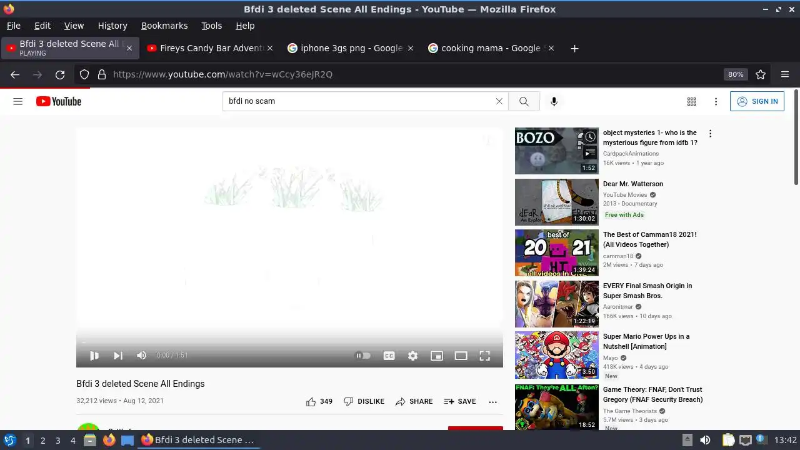Bookmark this page with star
800x450 pixels.
[761, 74]
